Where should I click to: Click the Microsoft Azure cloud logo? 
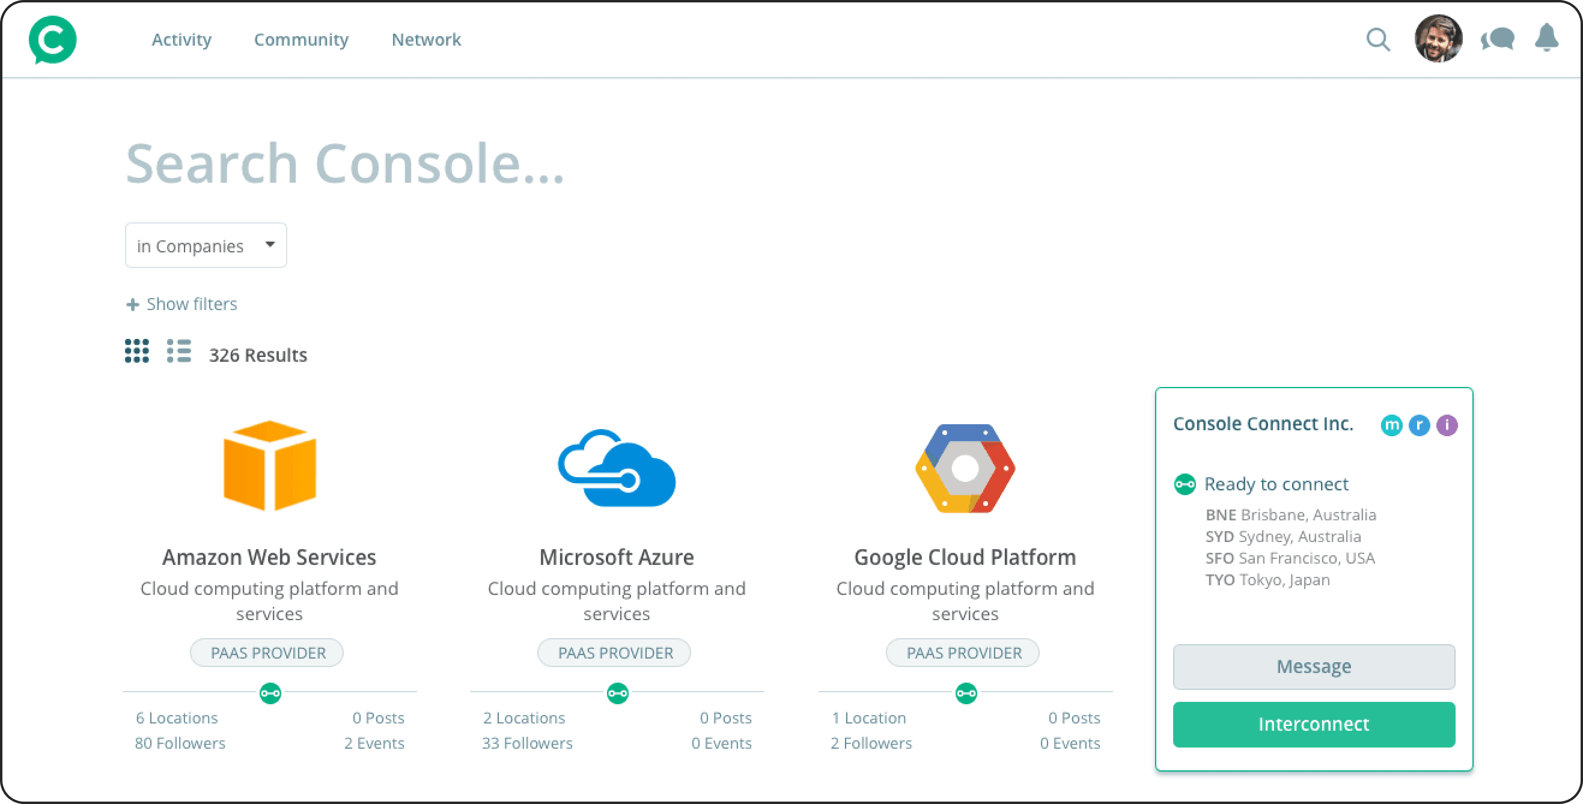pyautogui.click(x=617, y=468)
